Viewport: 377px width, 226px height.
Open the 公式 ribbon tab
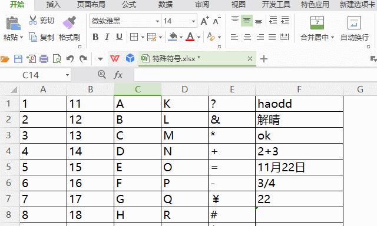tap(129, 5)
